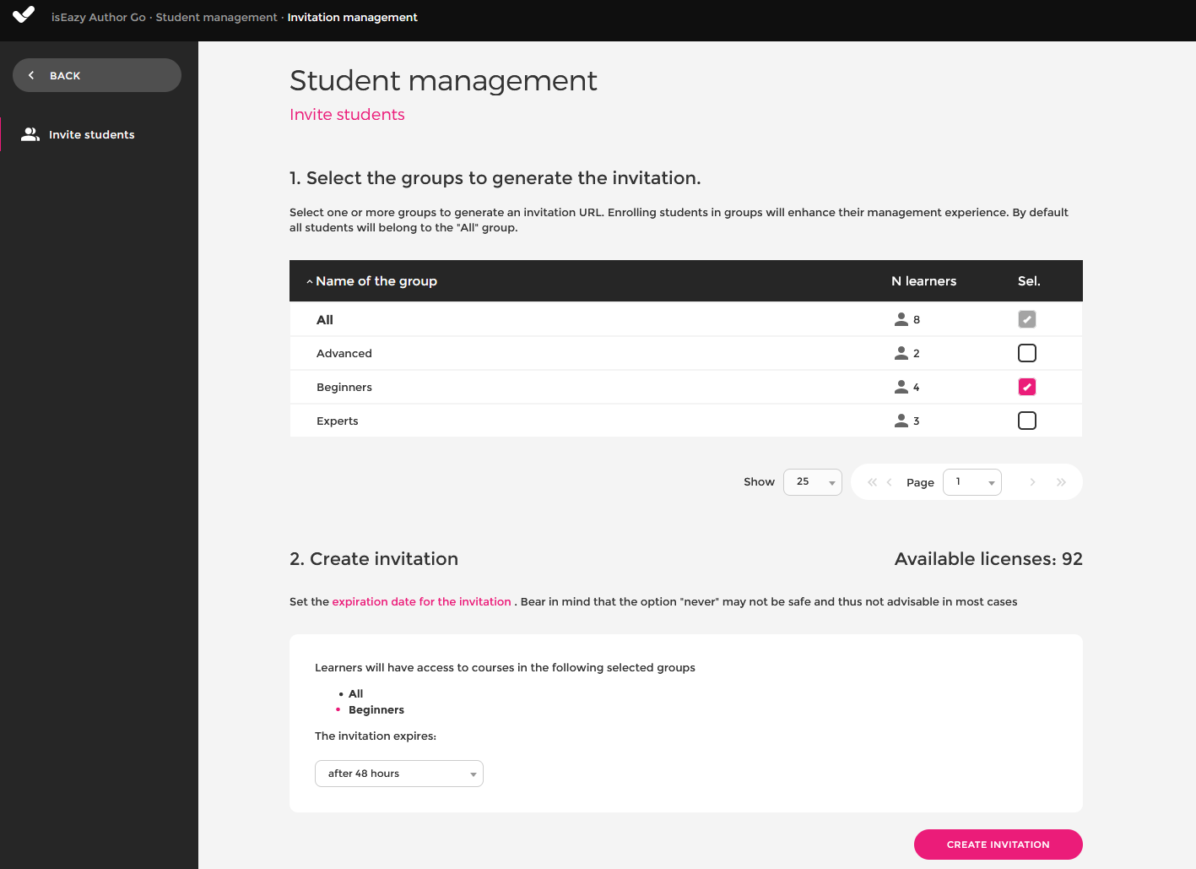Click the N learners column header

point(923,281)
